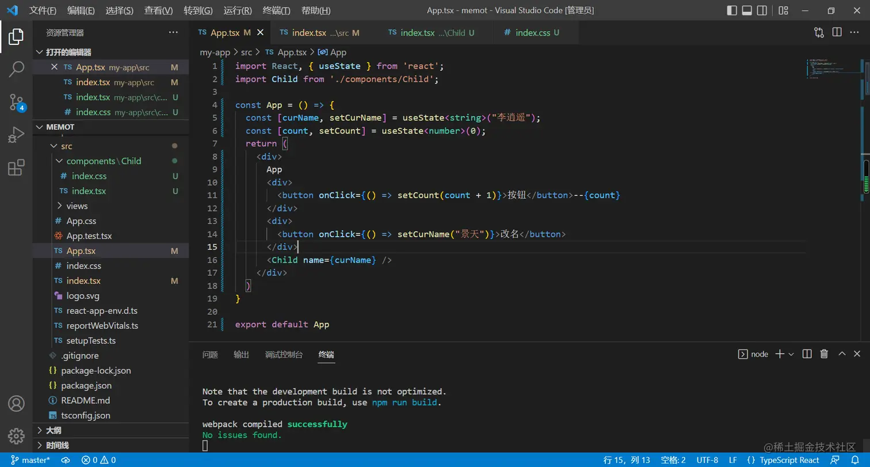Open the Run and Debug view

[x=16, y=135]
